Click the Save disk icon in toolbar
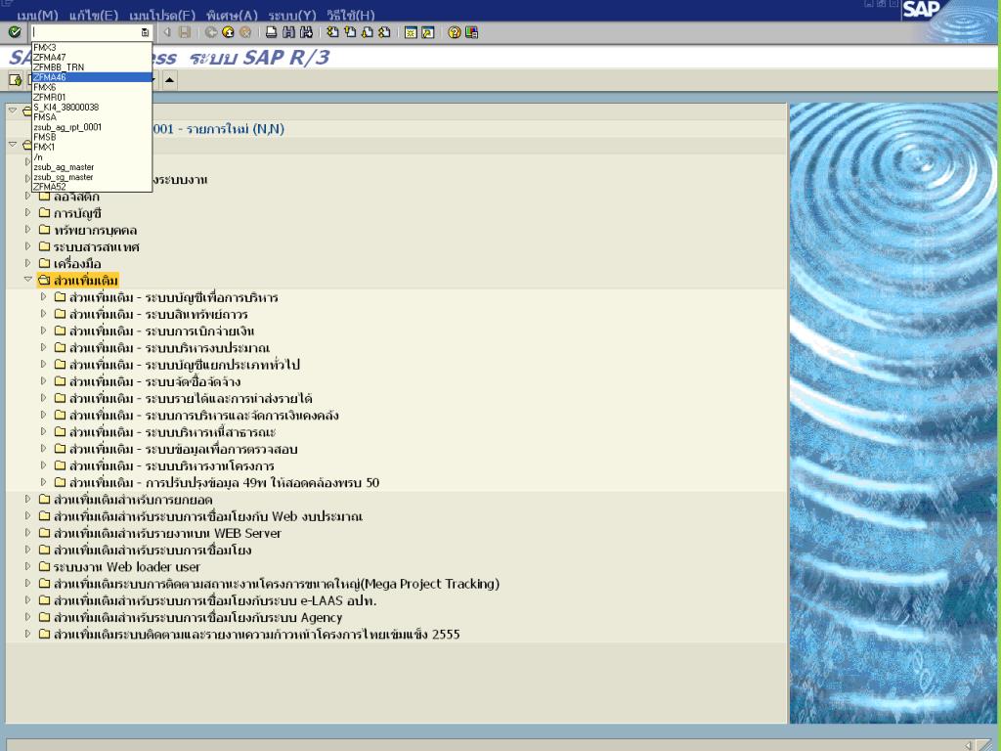This screenshot has width=1001, height=751. (x=185, y=32)
